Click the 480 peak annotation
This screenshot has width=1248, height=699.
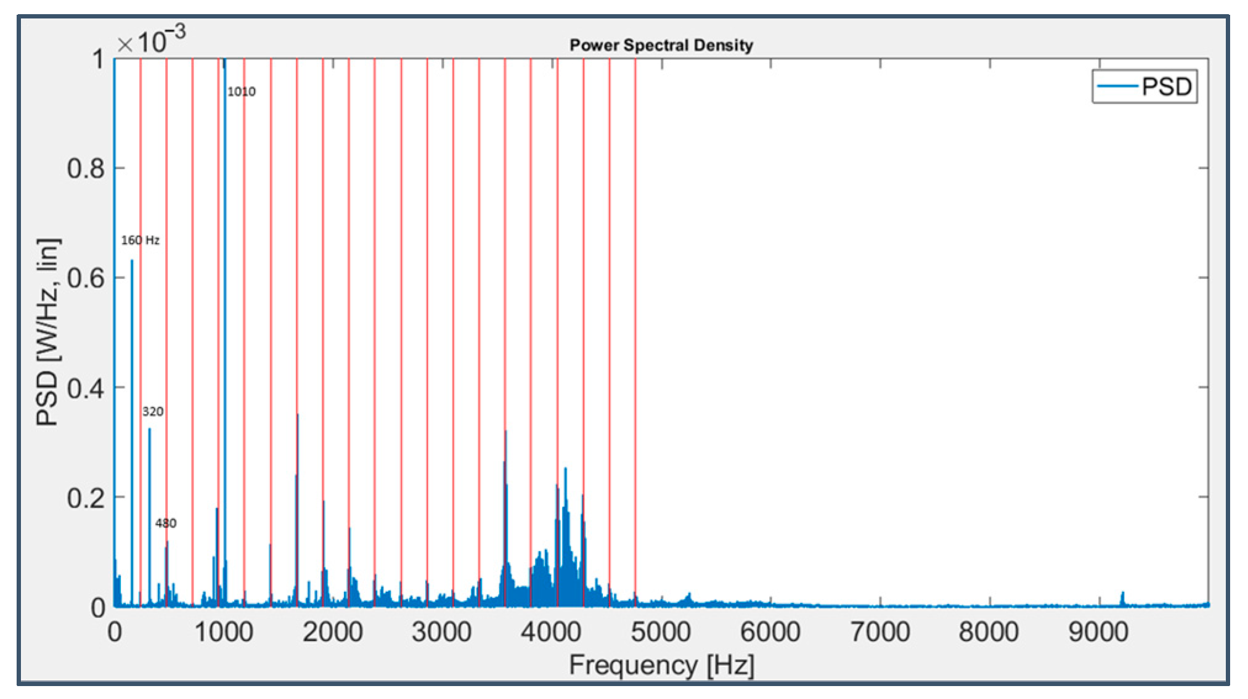point(165,523)
